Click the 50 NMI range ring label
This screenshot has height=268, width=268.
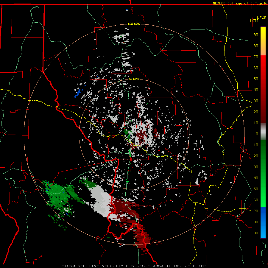[134, 79]
